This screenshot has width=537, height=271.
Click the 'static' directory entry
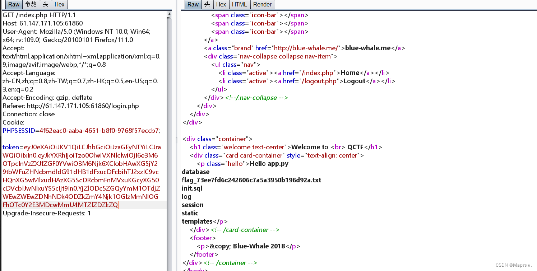190,213
